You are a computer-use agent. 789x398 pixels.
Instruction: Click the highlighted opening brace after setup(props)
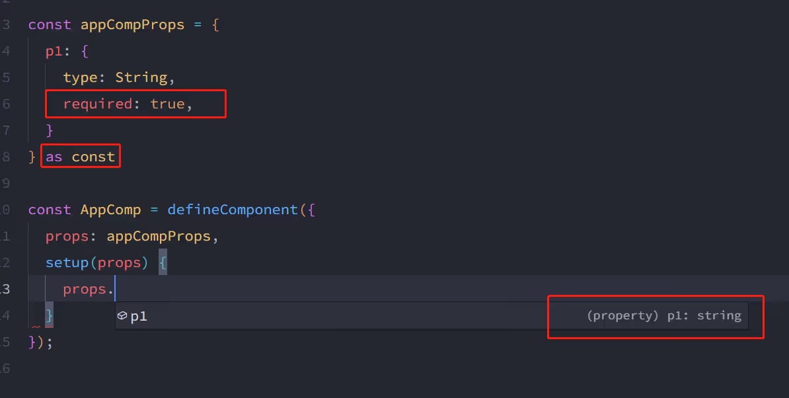[x=163, y=262]
